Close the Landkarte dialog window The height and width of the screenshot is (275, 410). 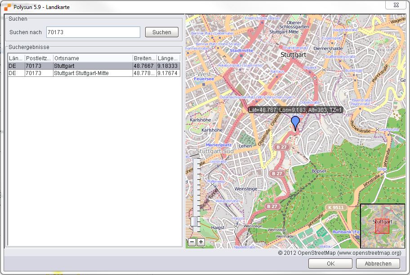tap(396, 4)
